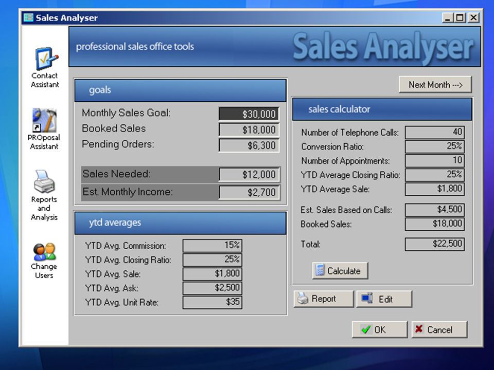The width and height of the screenshot is (494, 370).
Task: Click the YTD Avg. Ask field
Action: pos(213,288)
